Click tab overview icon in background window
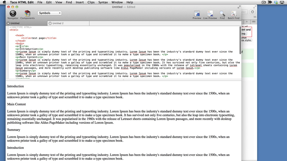The height and width of the screenshot is (161, 287). [254, 22]
